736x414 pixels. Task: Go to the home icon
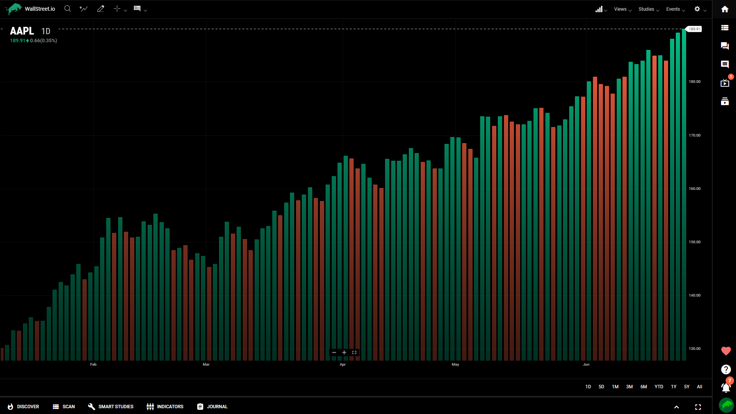724,9
